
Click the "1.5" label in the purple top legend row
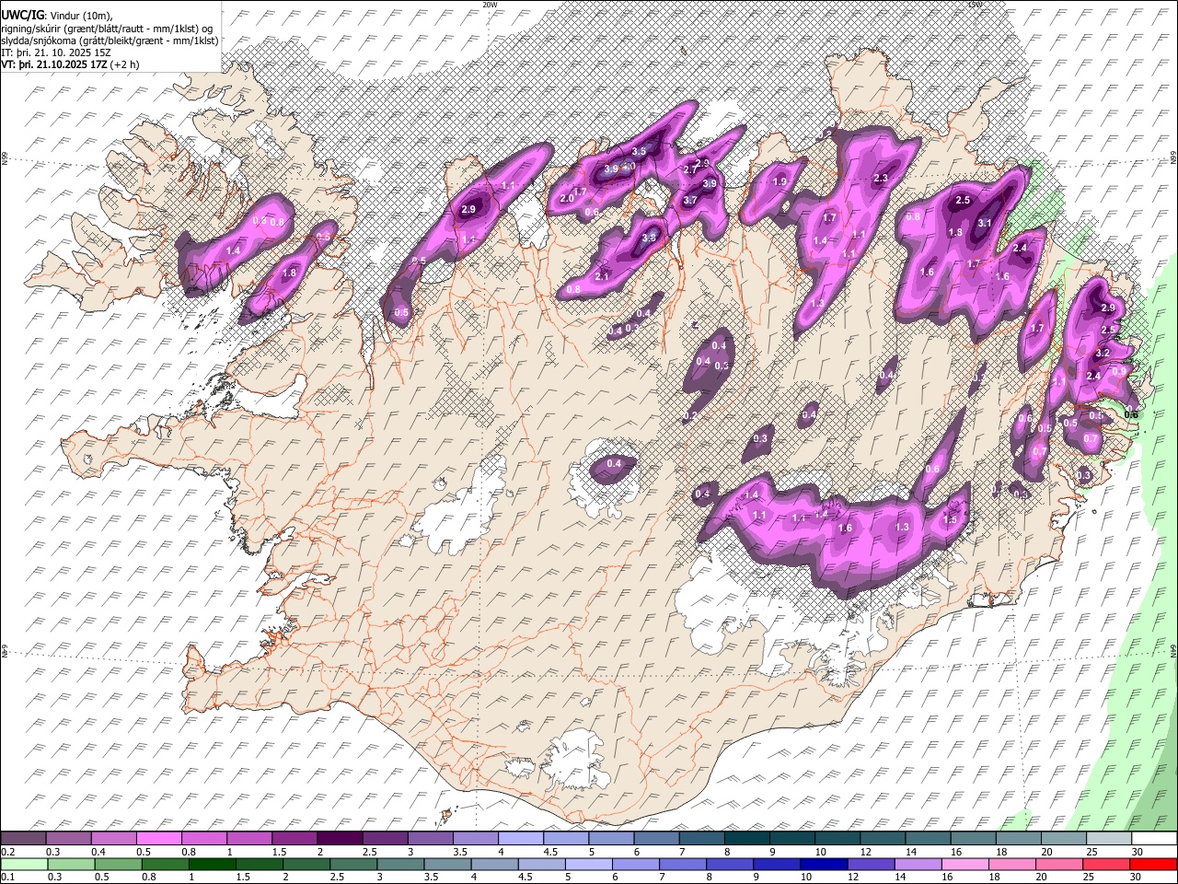(x=279, y=852)
